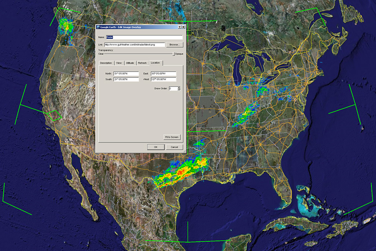Confirm the overlay with the OK button
Image resolution: width=376 pixels, height=251 pixels.
pos(155,147)
